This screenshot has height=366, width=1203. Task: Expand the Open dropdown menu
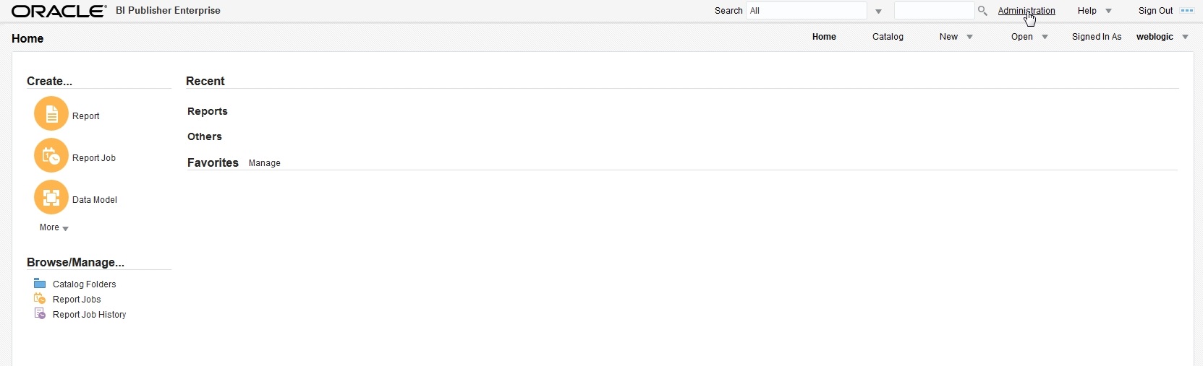tap(1030, 37)
